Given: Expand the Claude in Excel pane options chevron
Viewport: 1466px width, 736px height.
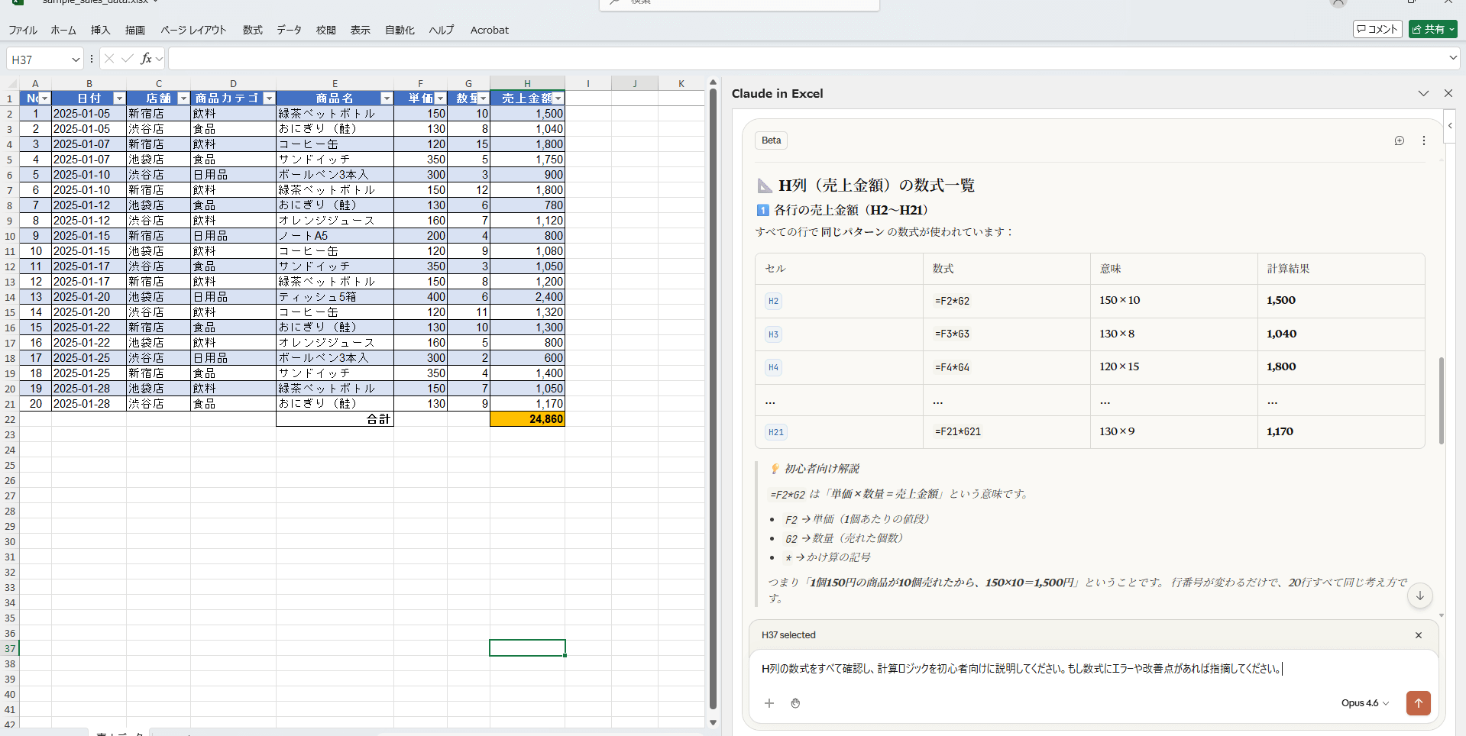Looking at the screenshot, I should coord(1423,93).
